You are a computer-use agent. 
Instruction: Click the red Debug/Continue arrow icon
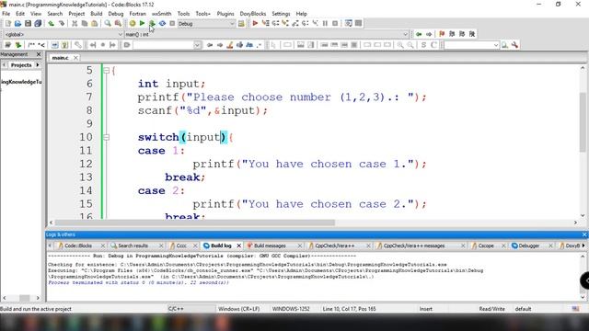255,23
